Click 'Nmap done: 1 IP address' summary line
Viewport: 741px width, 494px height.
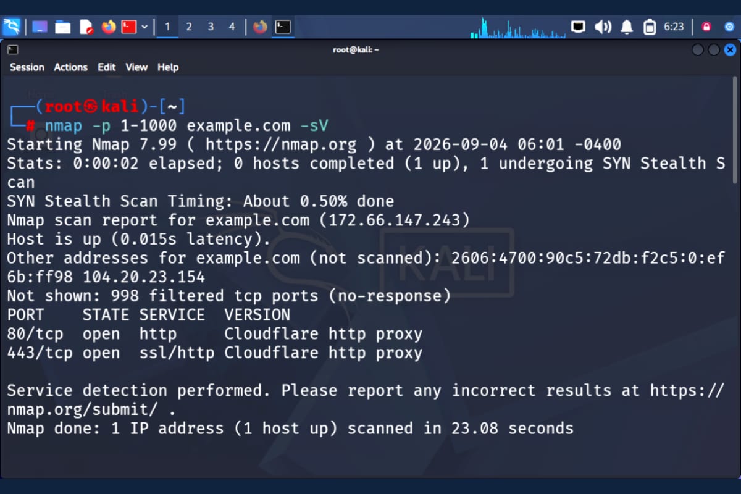[x=290, y=429]
